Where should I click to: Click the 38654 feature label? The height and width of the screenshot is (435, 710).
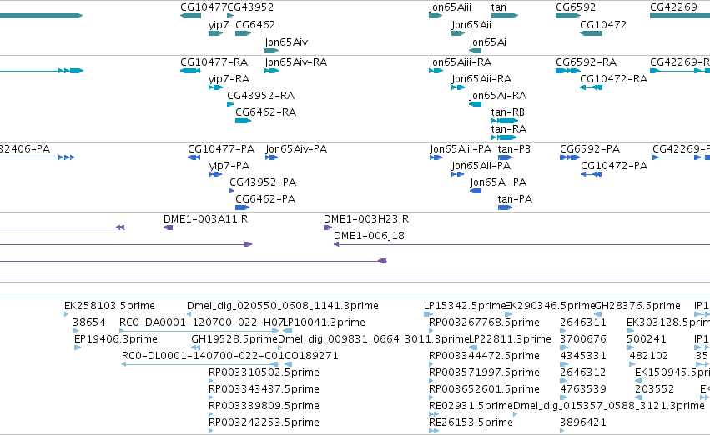click(88, 322)
